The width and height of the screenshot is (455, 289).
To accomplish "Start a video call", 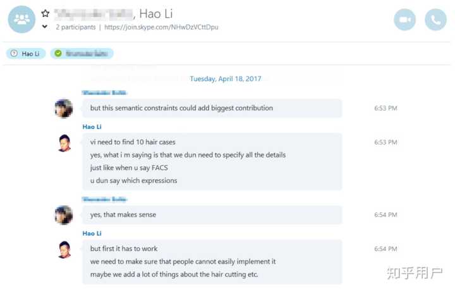I will [404, 20].
